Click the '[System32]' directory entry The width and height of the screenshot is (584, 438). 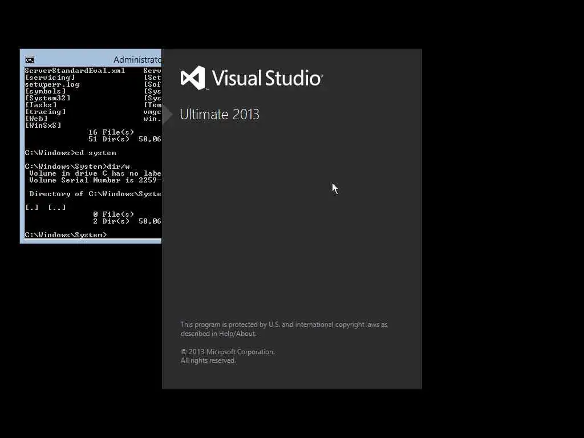pyautogui.click(x=48, y=98)
